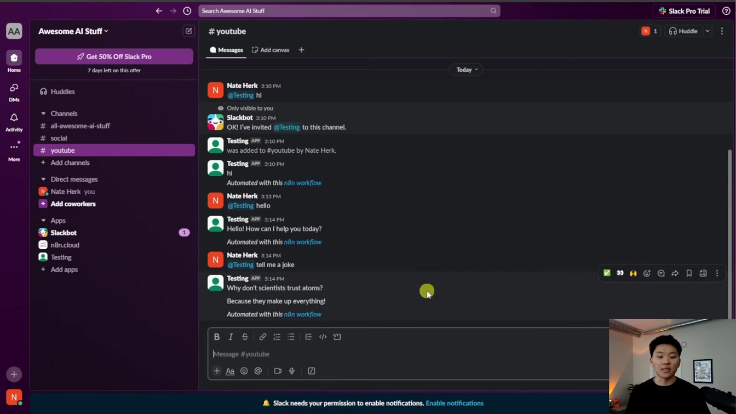Go back in Slack history
Image resolution: width=736 pixels, height=414 pixels.
[159, 11]
